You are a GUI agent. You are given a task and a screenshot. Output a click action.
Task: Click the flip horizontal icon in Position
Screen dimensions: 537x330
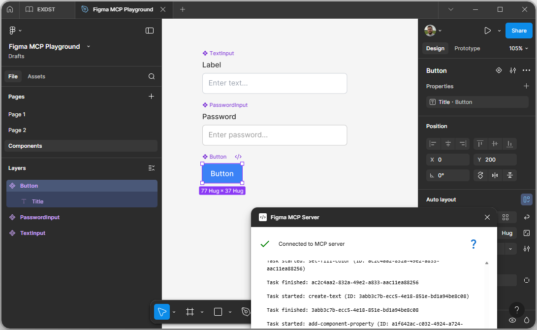[495, 175]
